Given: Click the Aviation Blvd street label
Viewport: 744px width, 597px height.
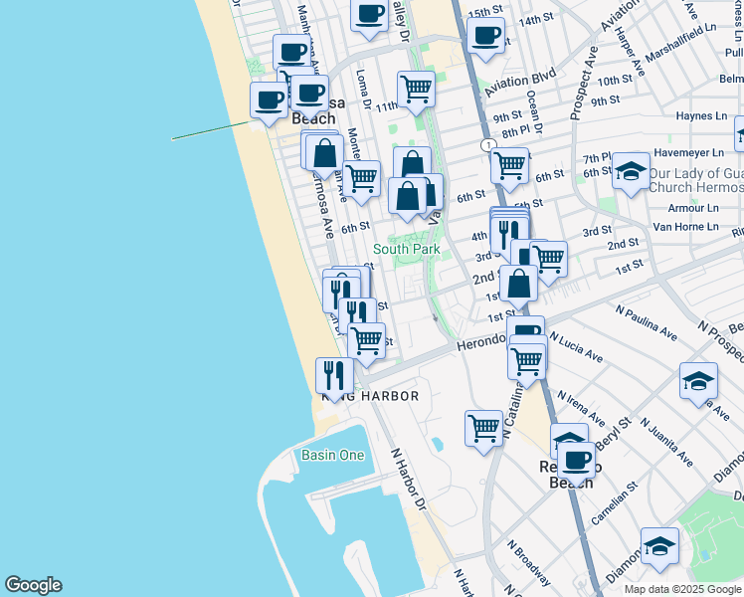Looking at the screenshot, I should pyautogui.click(x=520, y=84).
